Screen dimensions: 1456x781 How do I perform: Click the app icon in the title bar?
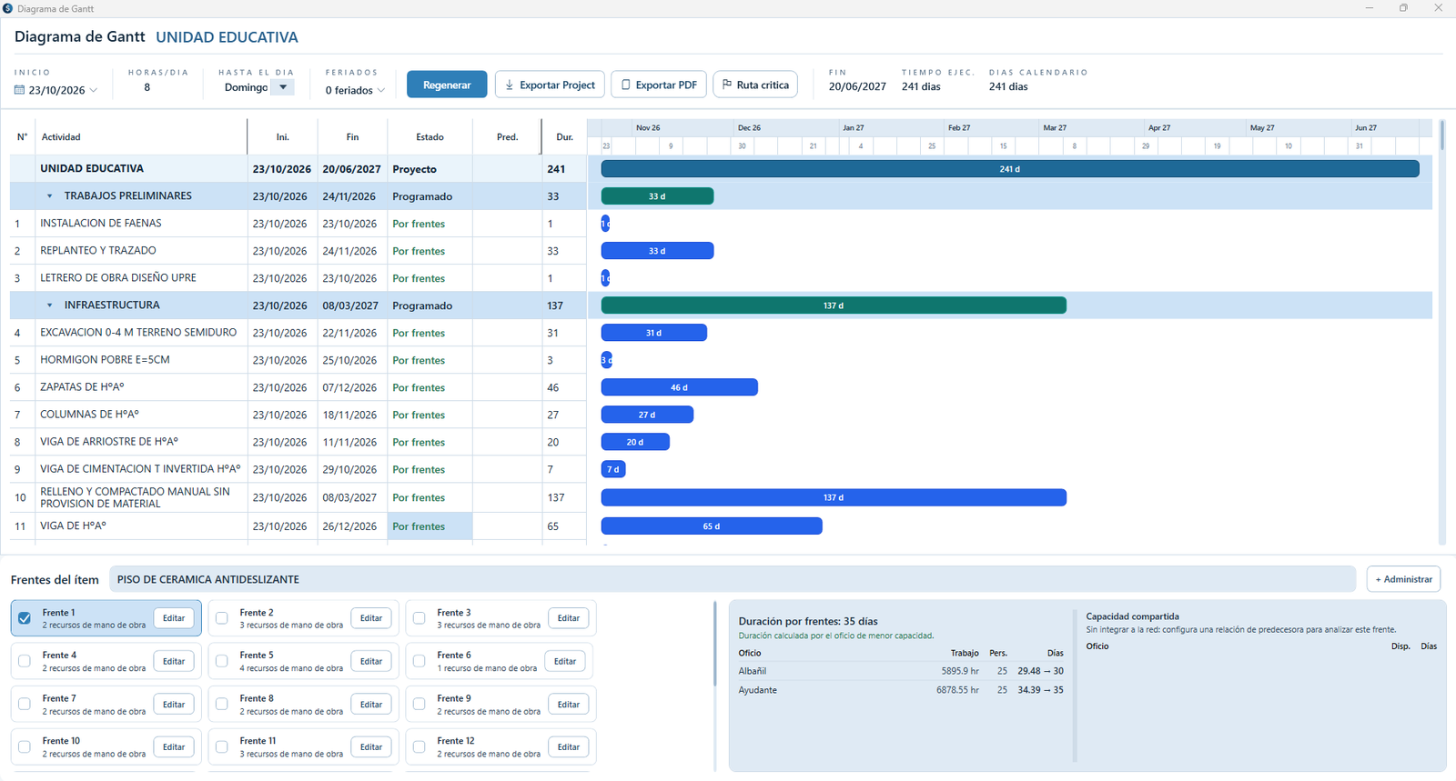(x=8, y=8)
